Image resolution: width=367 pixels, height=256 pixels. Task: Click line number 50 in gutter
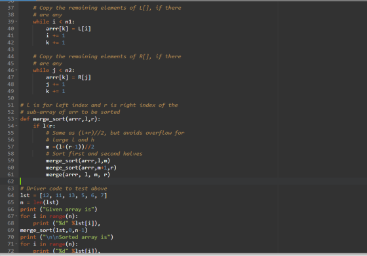tap(10, 98)
